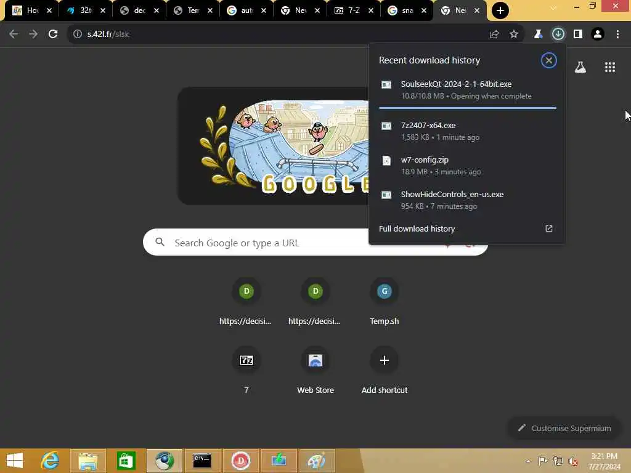Image resolution: width=631 pixels, height=473 pixels.
Task: Reload the current page
Action: click(x=53, y=34)
